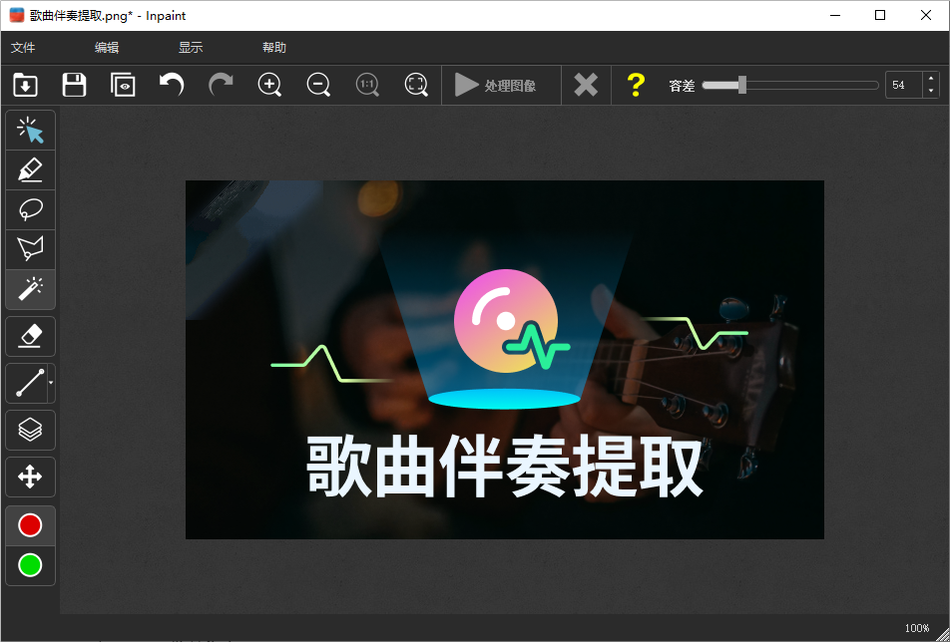Image resolution: width=950 pixels, height=642 pixels.
Task: Switch to the red mask marker
Action: pyautogui.click(x=30, y=525)
